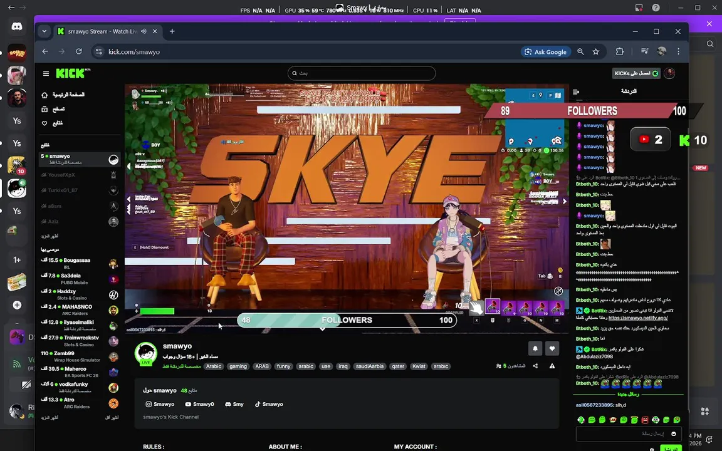
Task: Click the share icon beside viewer count
Action: pyautogui.click(x=535, y=366)
